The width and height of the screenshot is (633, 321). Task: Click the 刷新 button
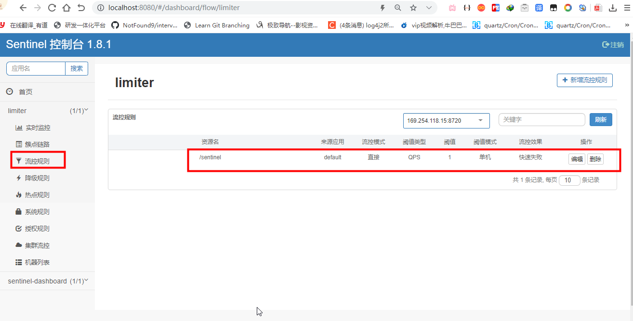tap(601, 119)
